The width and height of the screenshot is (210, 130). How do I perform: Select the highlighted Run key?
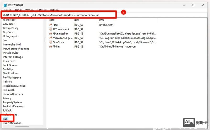(5, 119)
